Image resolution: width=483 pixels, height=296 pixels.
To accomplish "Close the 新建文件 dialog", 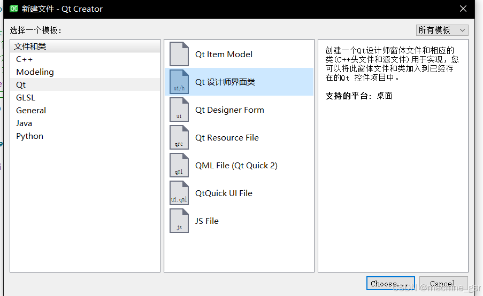I will point(463,9).
